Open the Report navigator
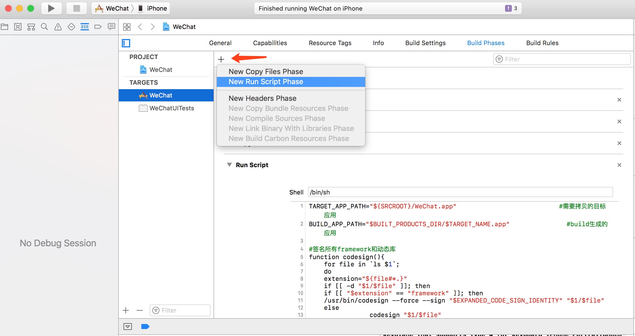635x336 pixels. pyautogui.click(x=112, y=27)
